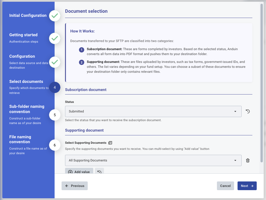Screen dimensions: 266x200
Task: Go to the Initial Configuration step
Action: coord(28,15)
